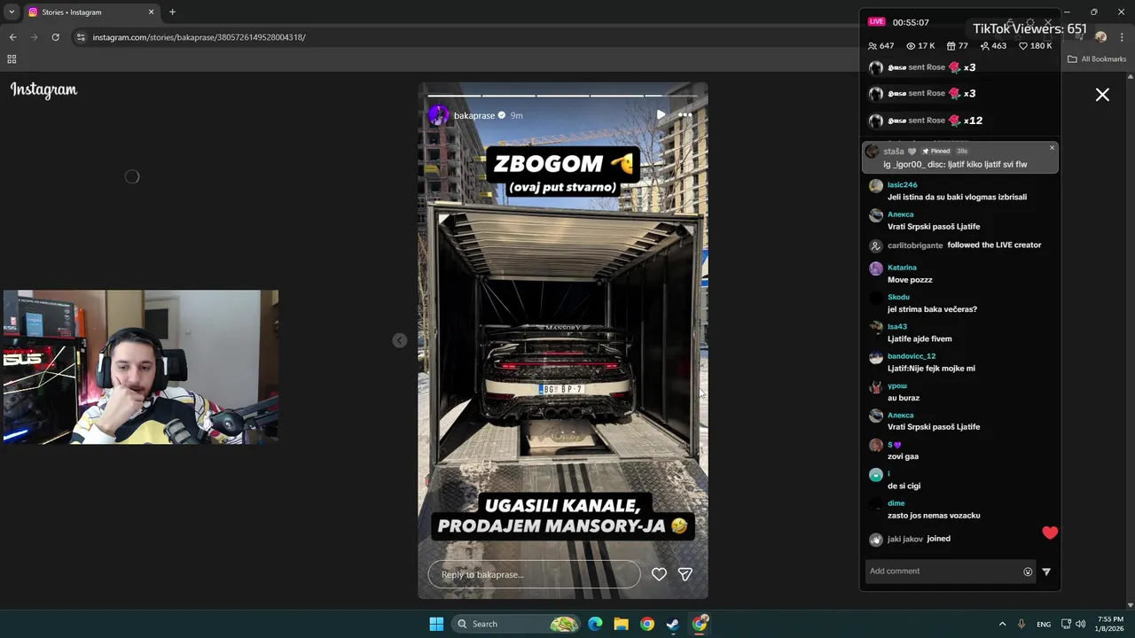Select the instagram.com address bar URL
This screenshot has width=1135, height=638.
coord(199,37)
